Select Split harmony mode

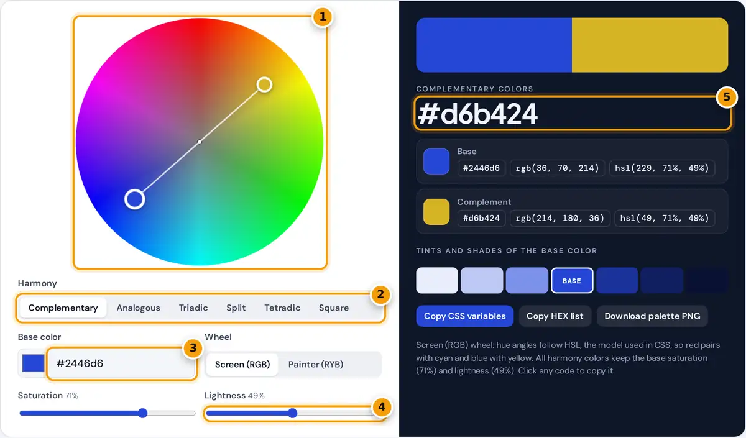[x=236, y=308]
